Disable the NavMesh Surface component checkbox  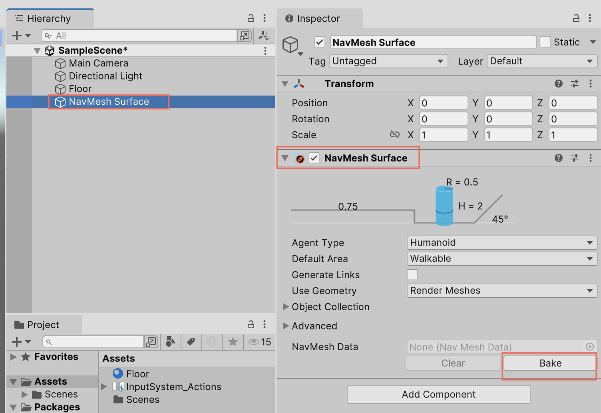tap(314, 158)
